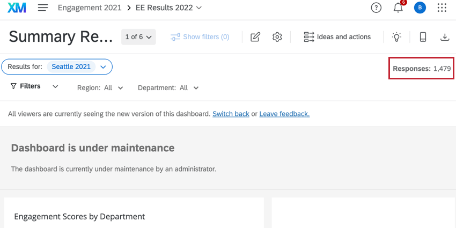The height and width of the screenshot is (228, 456).
Task: Open dashboard settings gear
Action: pyautogui.click(x=277, y=37)
